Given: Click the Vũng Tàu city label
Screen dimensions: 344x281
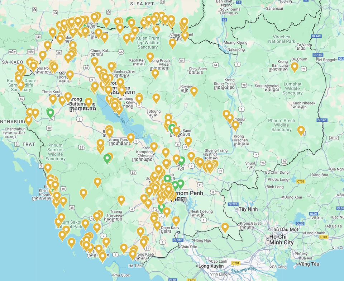Looking at the screenshot, I should point(309,264).
